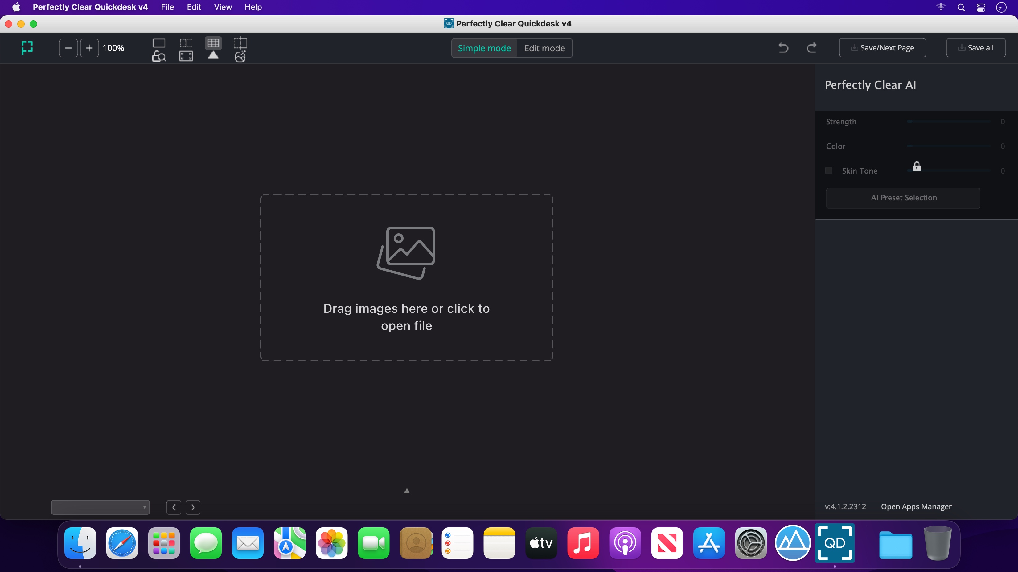Go to the next page arrow
Viewport: 1018px width, 572px height.
point(193,507)
